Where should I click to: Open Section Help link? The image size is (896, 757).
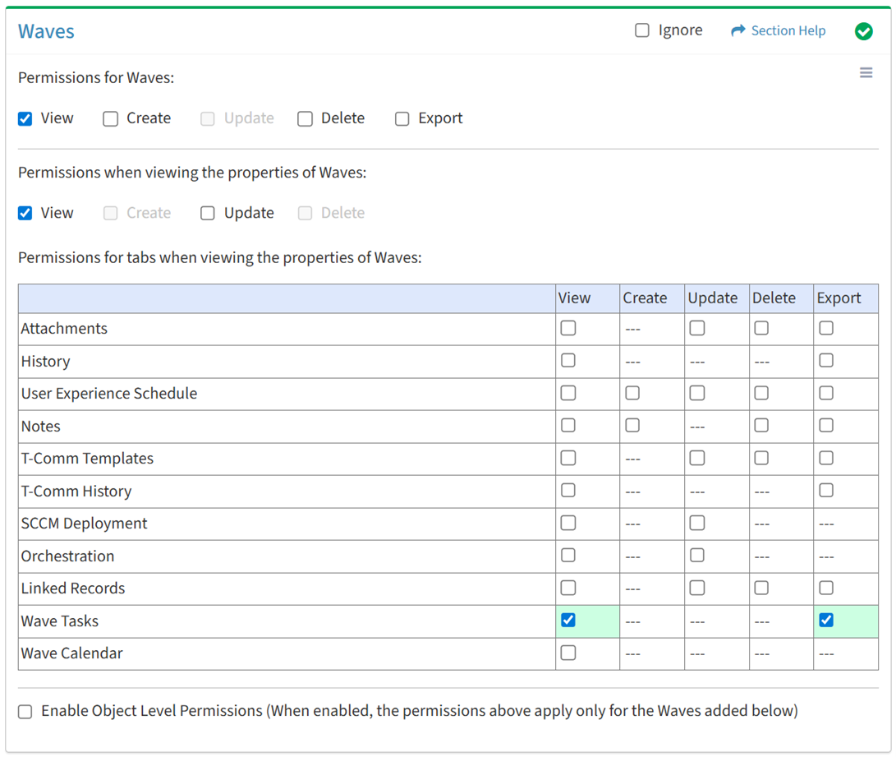tap(788, 30)
